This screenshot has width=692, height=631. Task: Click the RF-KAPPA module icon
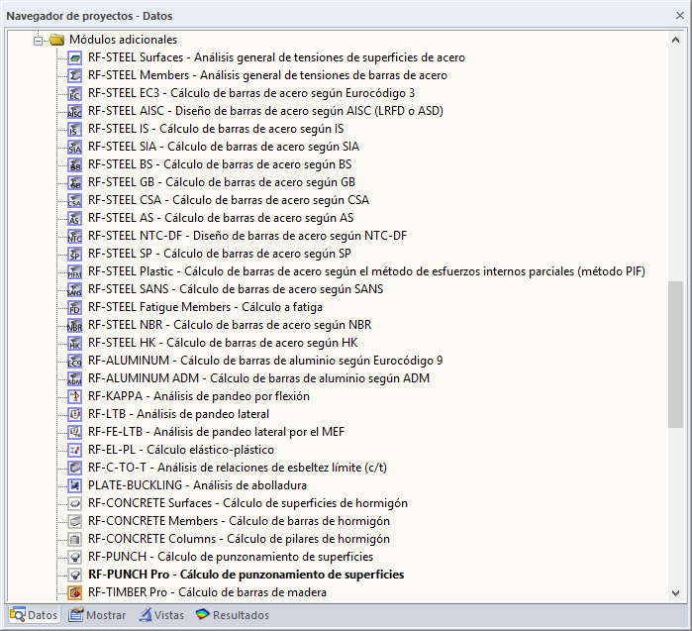click(74, 396)
